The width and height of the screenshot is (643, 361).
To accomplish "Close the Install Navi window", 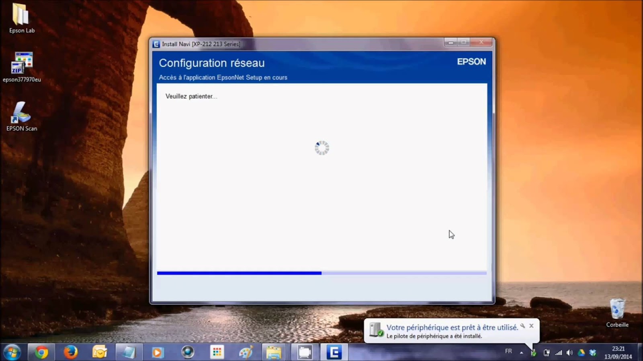I will 481,42.
